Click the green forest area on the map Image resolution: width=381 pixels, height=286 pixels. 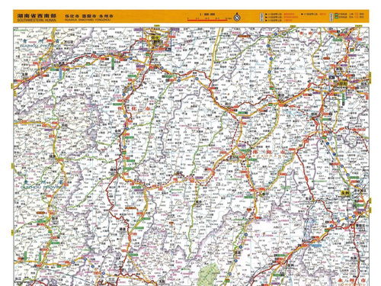tap(209, 274)
